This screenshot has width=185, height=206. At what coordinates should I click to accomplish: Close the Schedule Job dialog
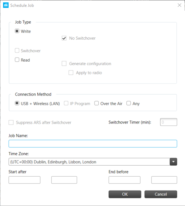pyautogui.click(x=179, y=5)
